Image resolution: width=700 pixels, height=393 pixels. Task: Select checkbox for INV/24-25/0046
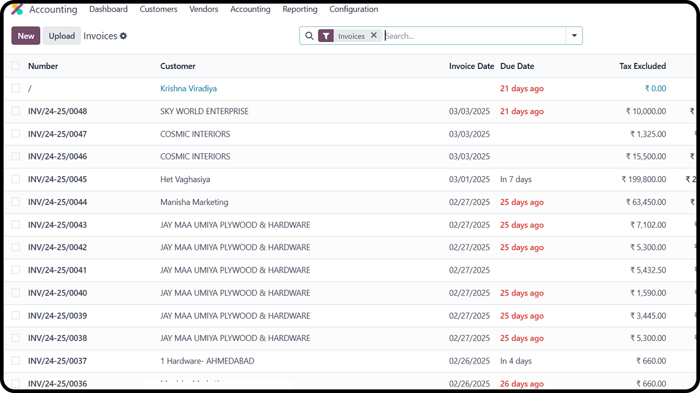coord(16,156)
